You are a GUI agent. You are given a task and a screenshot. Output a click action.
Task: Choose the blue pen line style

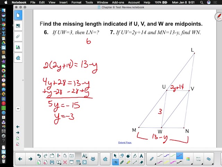click(166, 156)
